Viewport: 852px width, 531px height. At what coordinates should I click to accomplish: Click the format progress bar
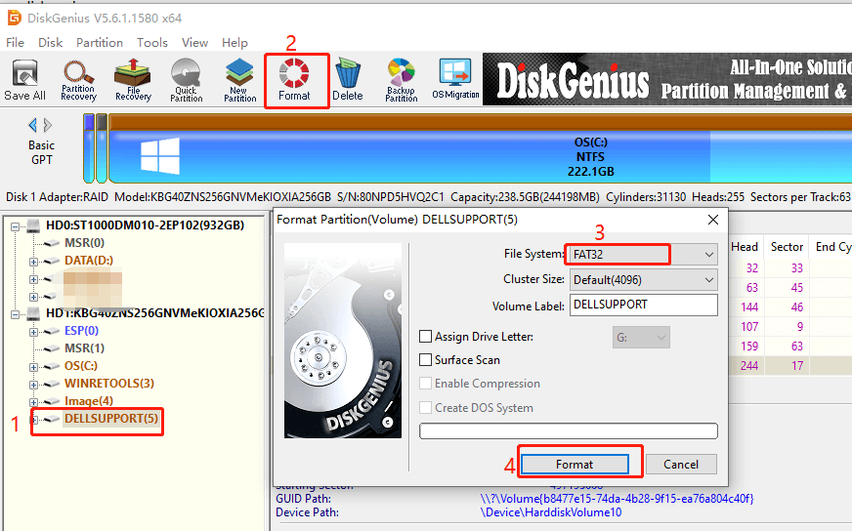pyautogui.click(x=569, y=431)
